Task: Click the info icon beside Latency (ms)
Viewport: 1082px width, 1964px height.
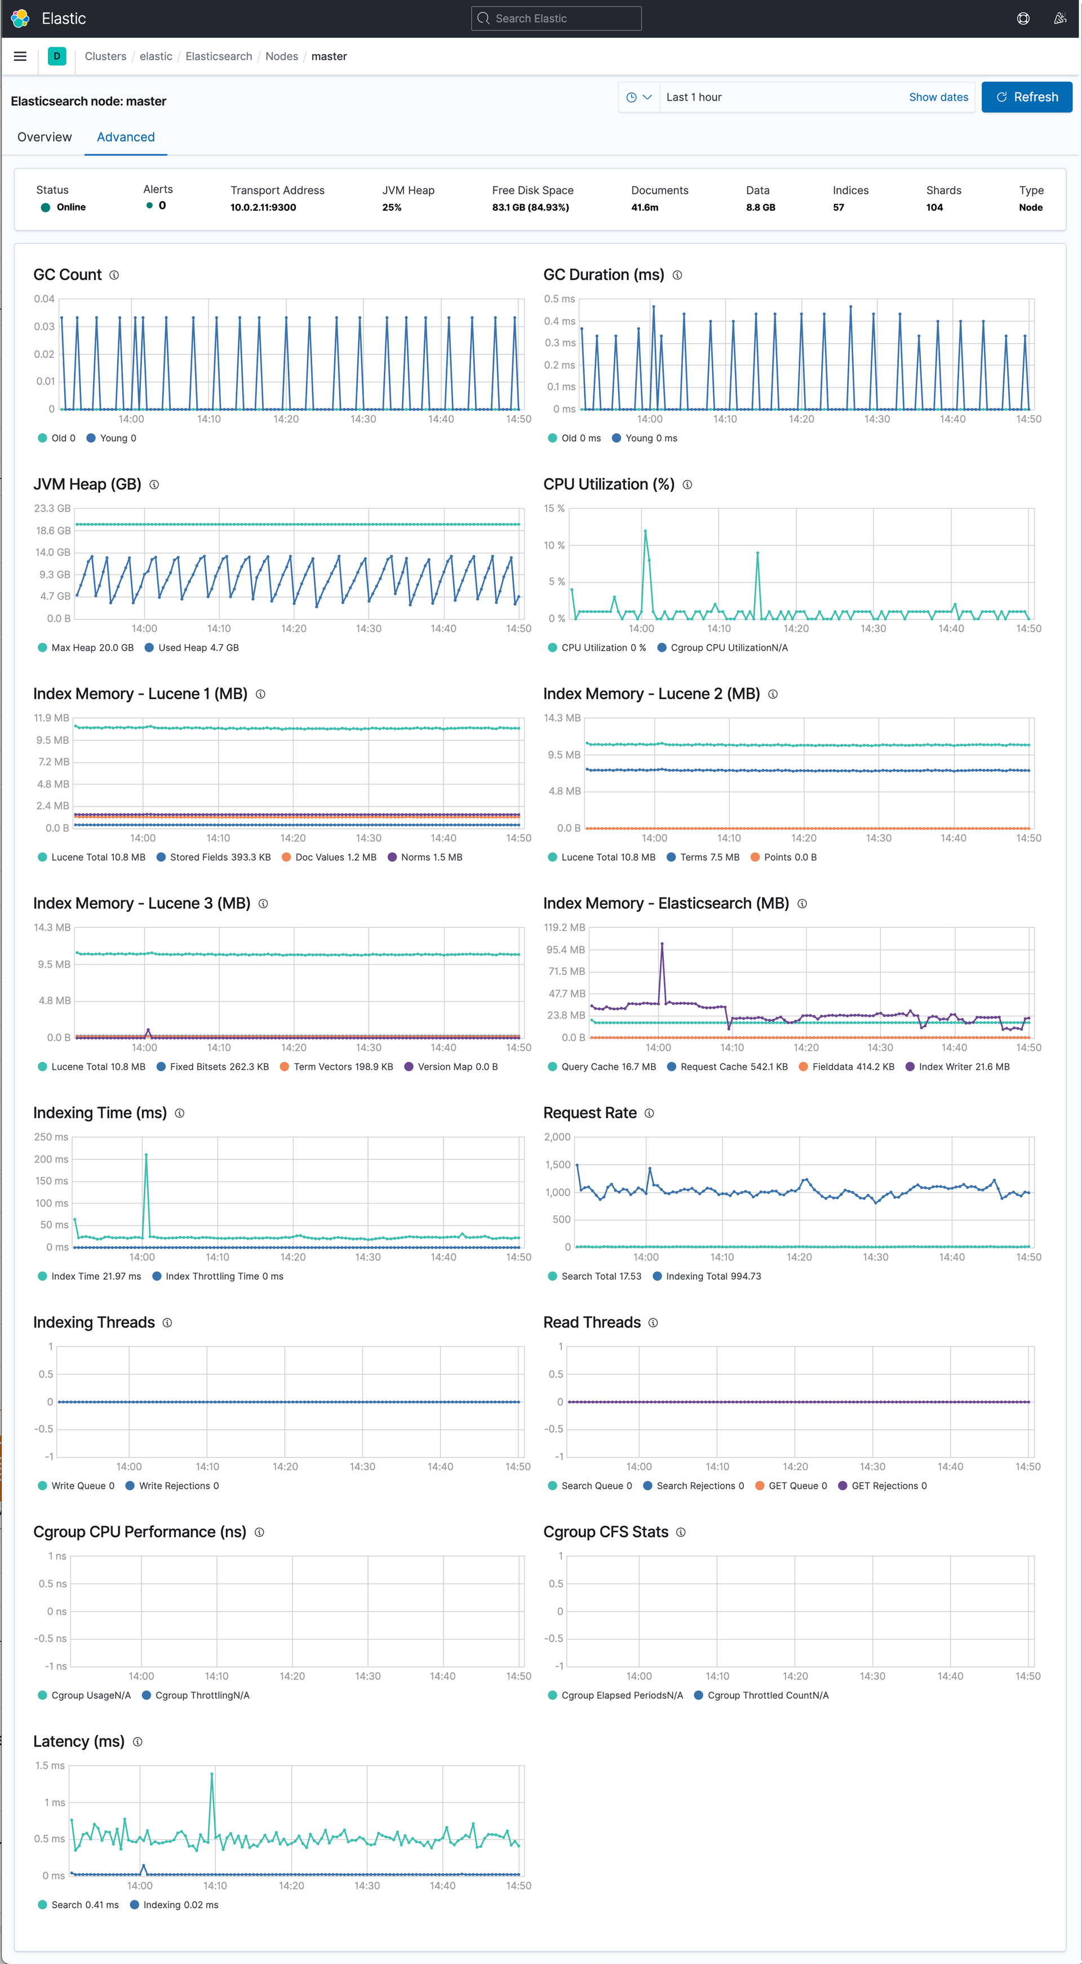Action: 138,1742
